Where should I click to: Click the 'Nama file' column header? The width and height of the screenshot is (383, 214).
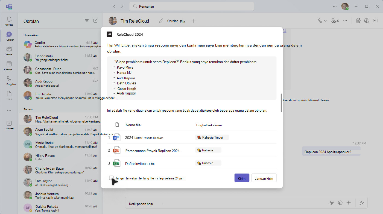133,125
